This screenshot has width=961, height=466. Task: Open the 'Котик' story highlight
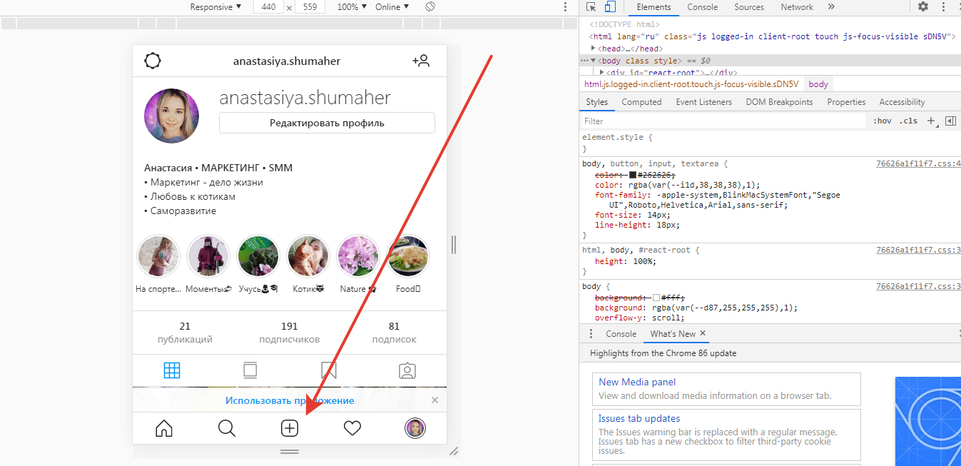point(308,257)
